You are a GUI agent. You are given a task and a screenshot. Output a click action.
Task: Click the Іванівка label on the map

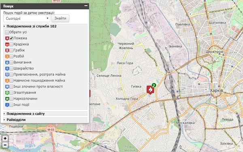[175, 46]
